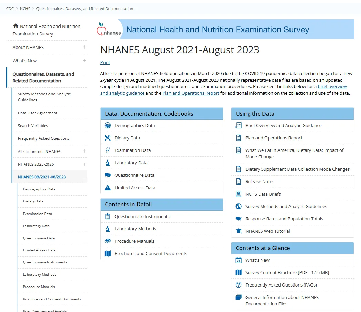Select Demographics Data in sidebar tree
361x312 pixels.
pyautogui.click(x=39, y=189)
